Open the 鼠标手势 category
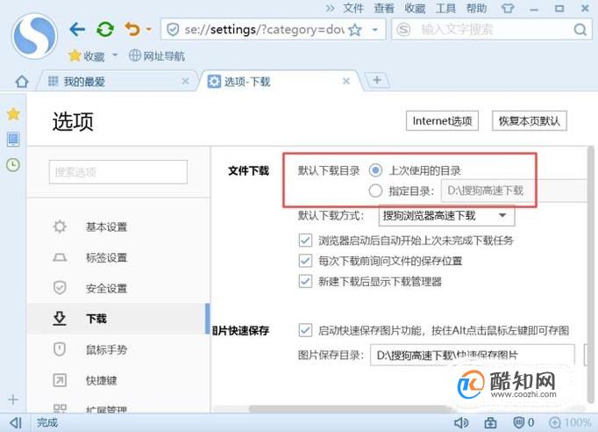This screenshot has height=432, width=598. point(118,349)
